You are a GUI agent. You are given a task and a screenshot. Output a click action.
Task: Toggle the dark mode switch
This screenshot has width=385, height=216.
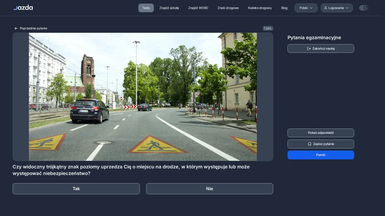pyautogui.click(x=364, y=8)
